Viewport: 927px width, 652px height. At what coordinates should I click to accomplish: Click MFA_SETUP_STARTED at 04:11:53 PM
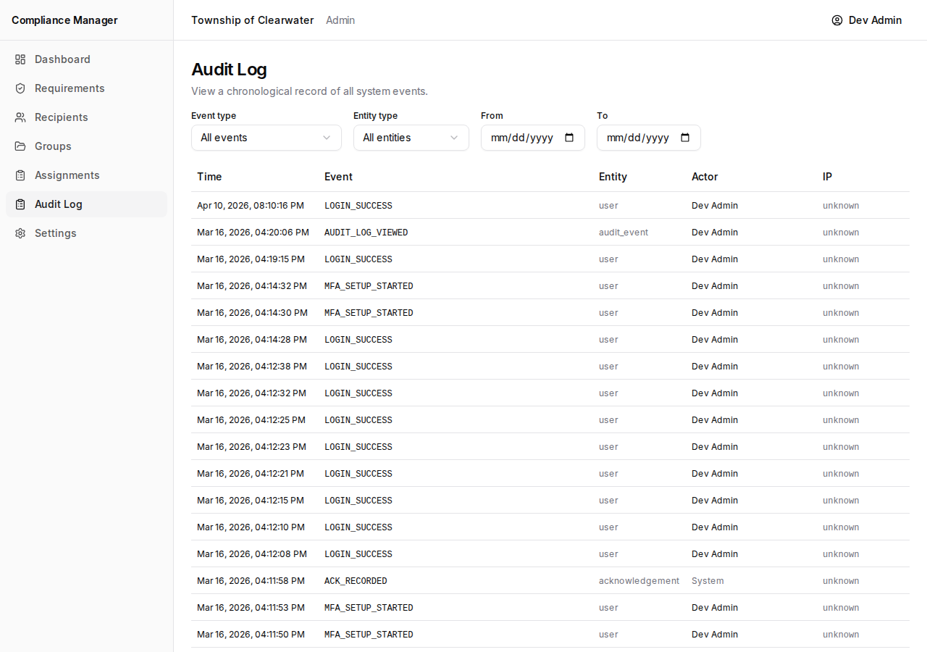pos(369,608)
